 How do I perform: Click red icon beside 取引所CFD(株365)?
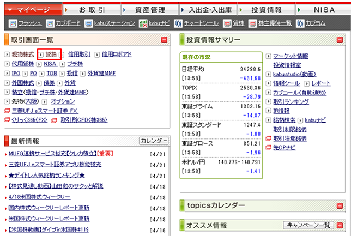[54, 120]
